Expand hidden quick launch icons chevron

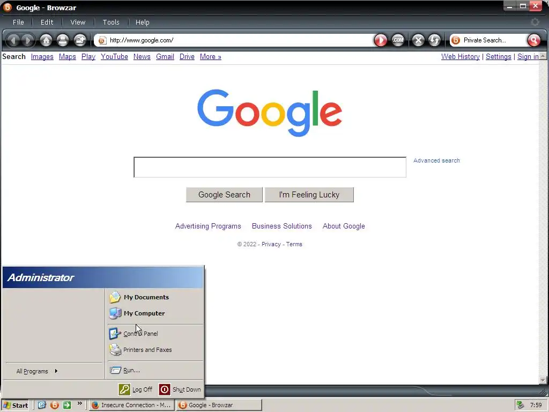[x=80, y=403]
